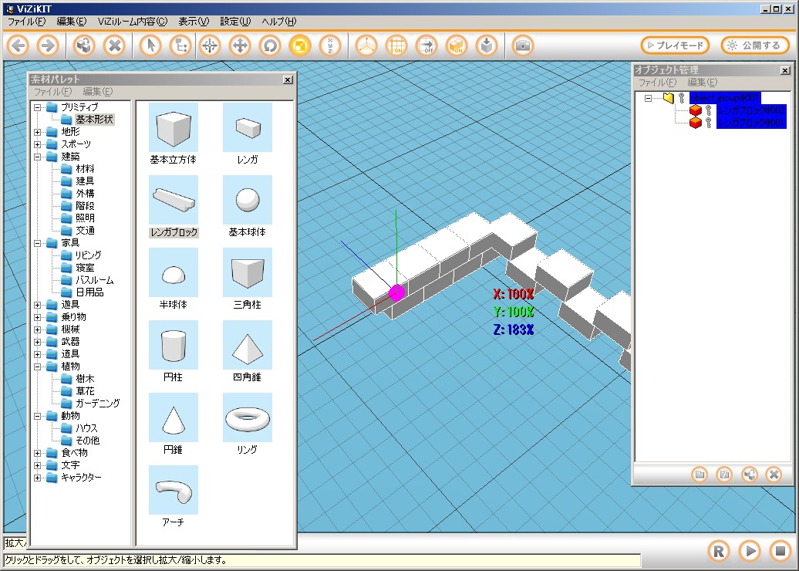Select the arrow pointer selection tool
Viewport: 799px width, 571px height.
(x=151, y=46)
